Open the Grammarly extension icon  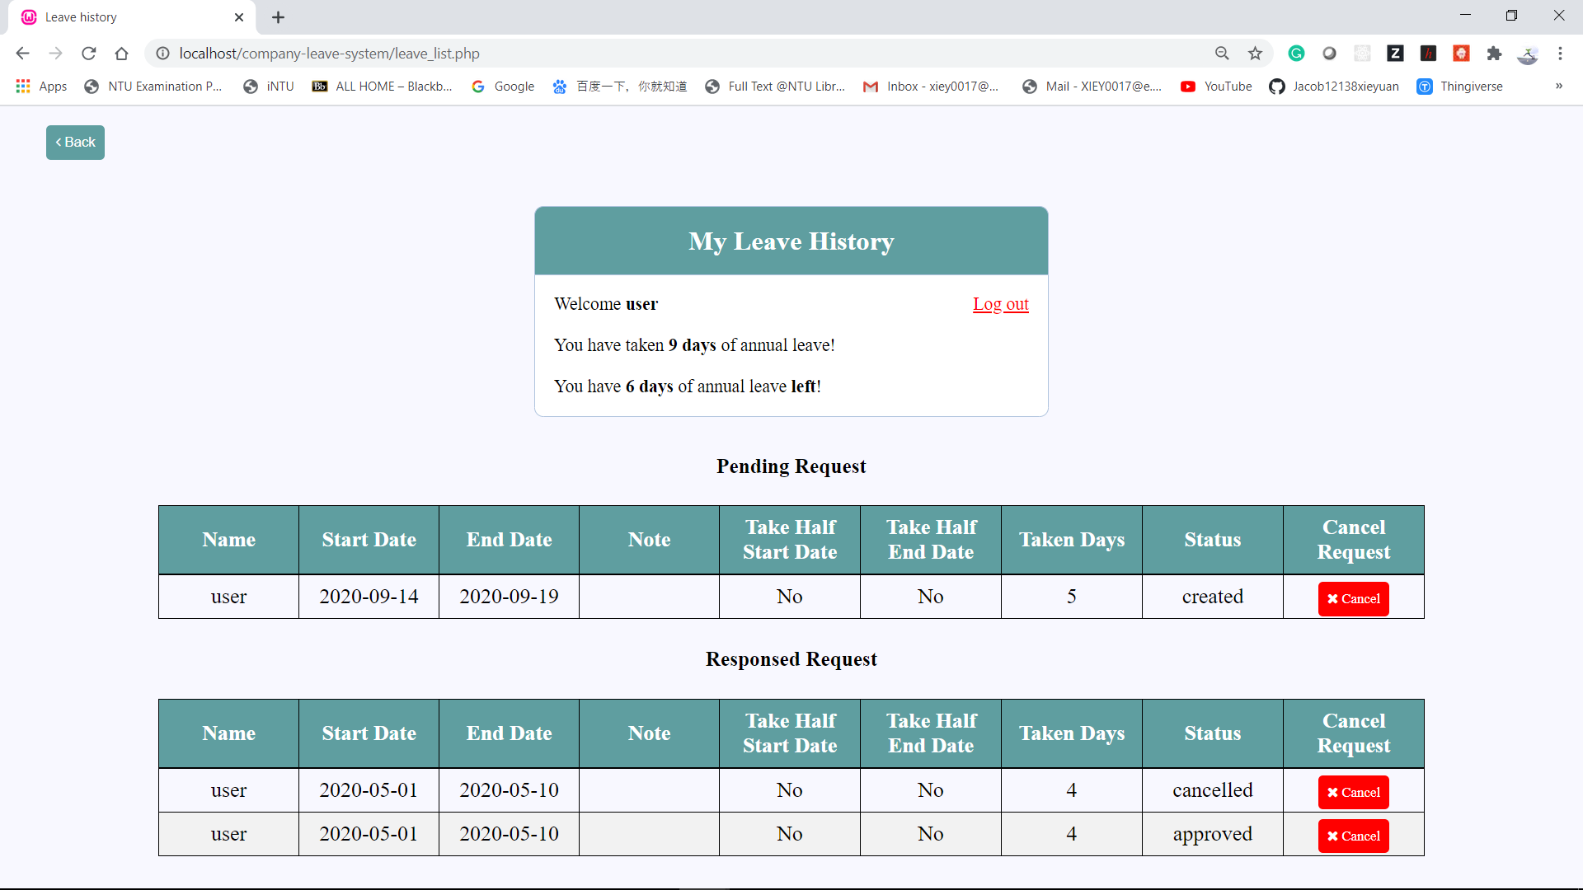[1296, 54]
